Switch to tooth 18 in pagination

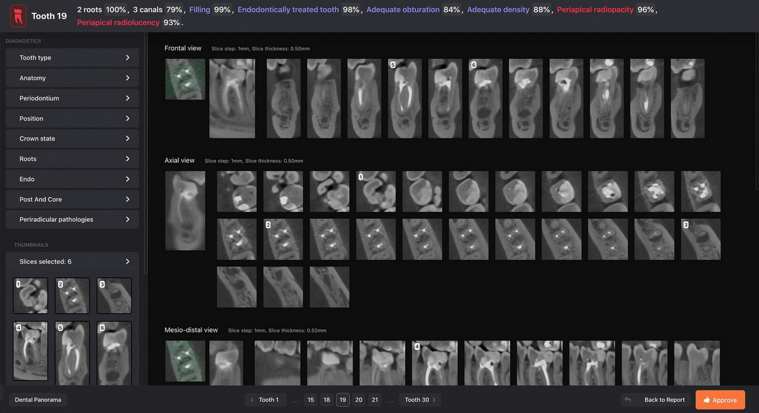click(x=327, y=400)
